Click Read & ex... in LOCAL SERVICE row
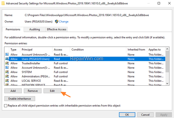The width and height of the screenshot is (174, 118). tap(61, 81)
